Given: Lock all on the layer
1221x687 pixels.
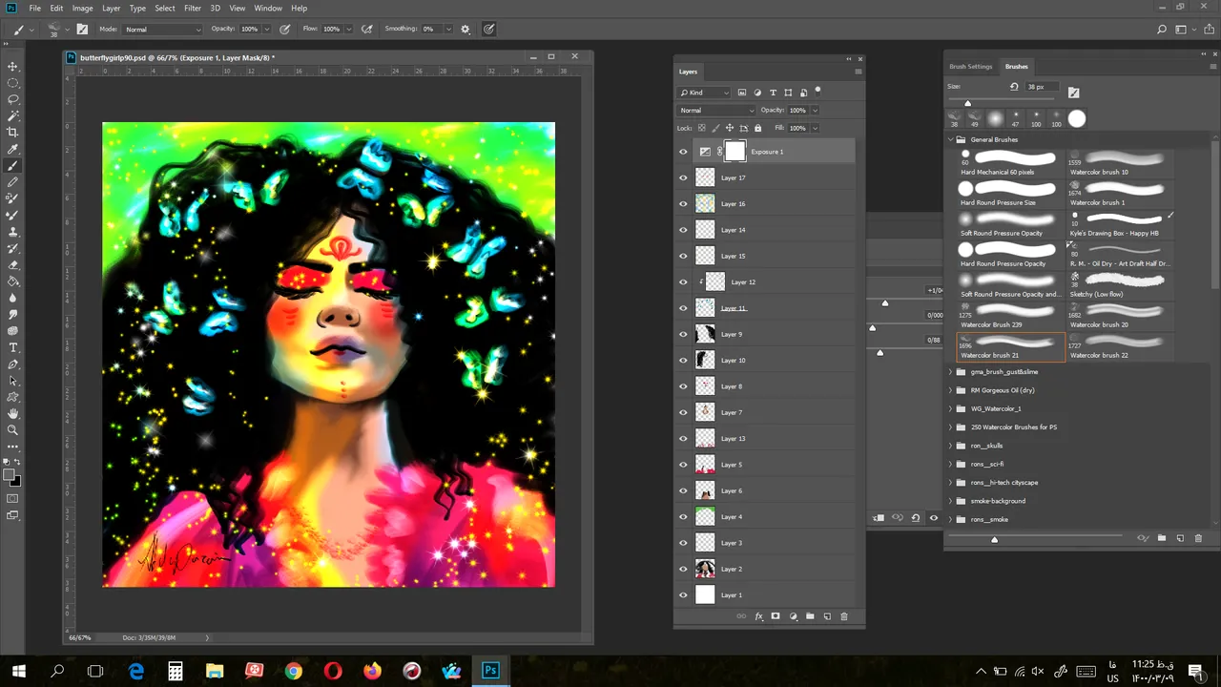Looking at the screenshot, I should (x=758, y=128).
